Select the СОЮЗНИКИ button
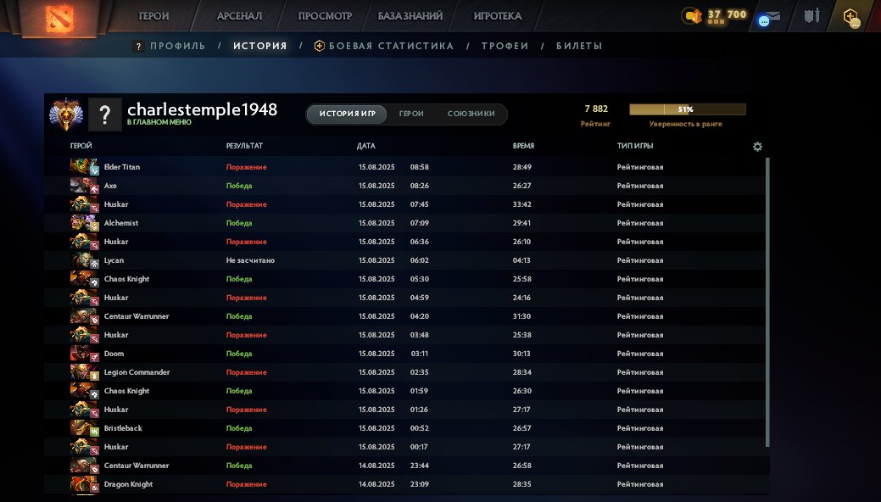The width and height of the screenshot is (881, 502). tap(471, 114)
